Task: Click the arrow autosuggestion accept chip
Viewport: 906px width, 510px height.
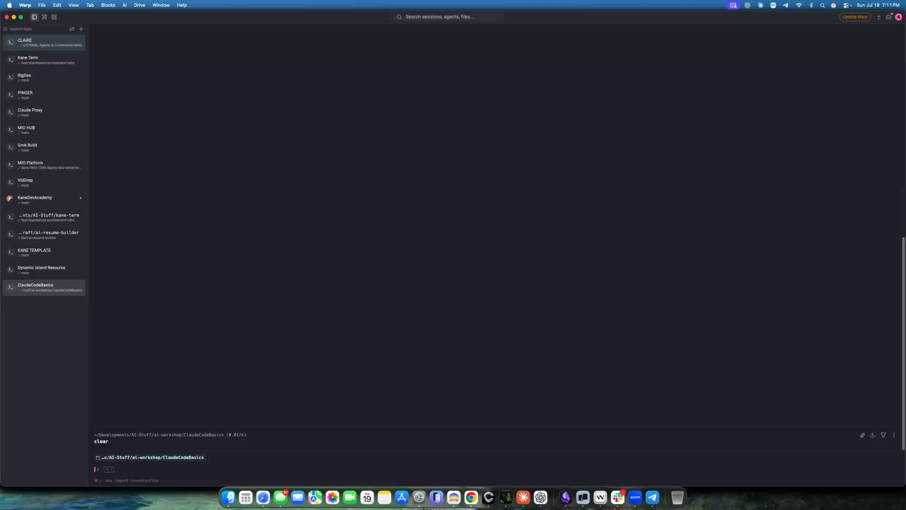Action: tap(109, 470)
